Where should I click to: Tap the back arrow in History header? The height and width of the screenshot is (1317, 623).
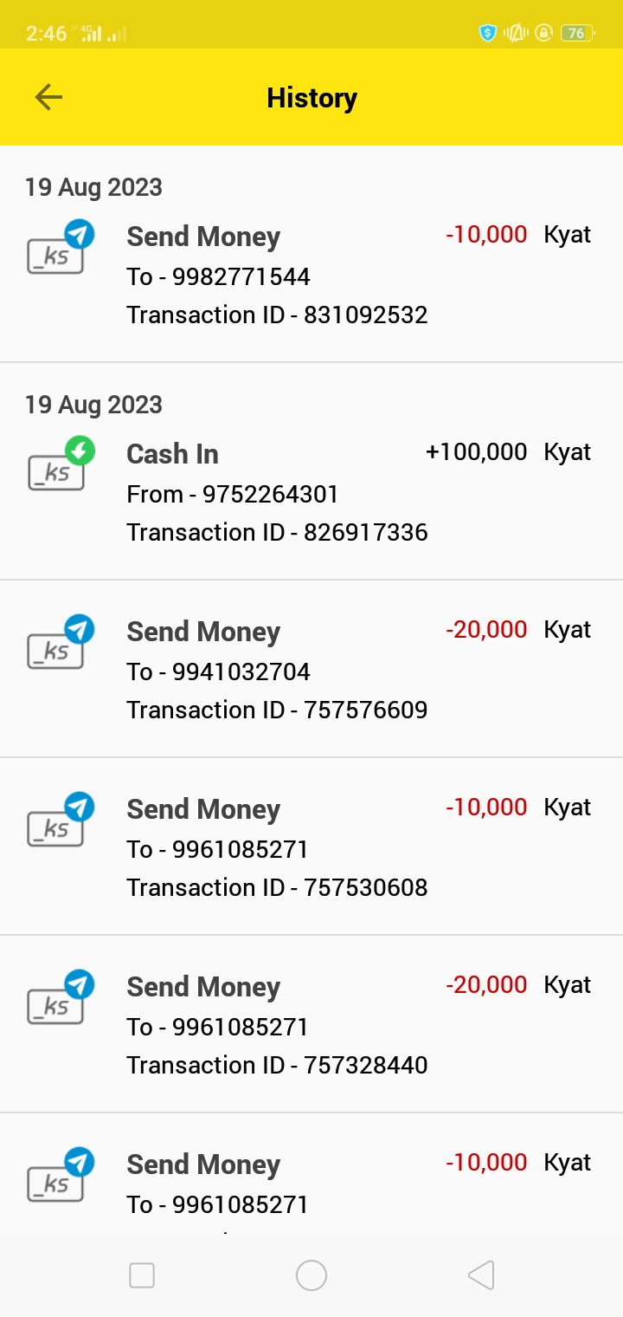coord(48,97)
